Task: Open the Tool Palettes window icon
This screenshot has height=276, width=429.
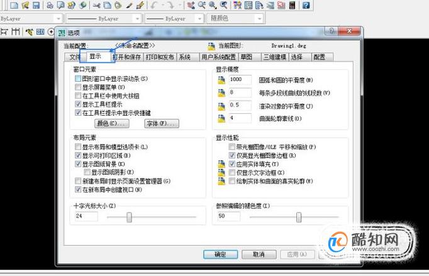Action: coord(259,5)
